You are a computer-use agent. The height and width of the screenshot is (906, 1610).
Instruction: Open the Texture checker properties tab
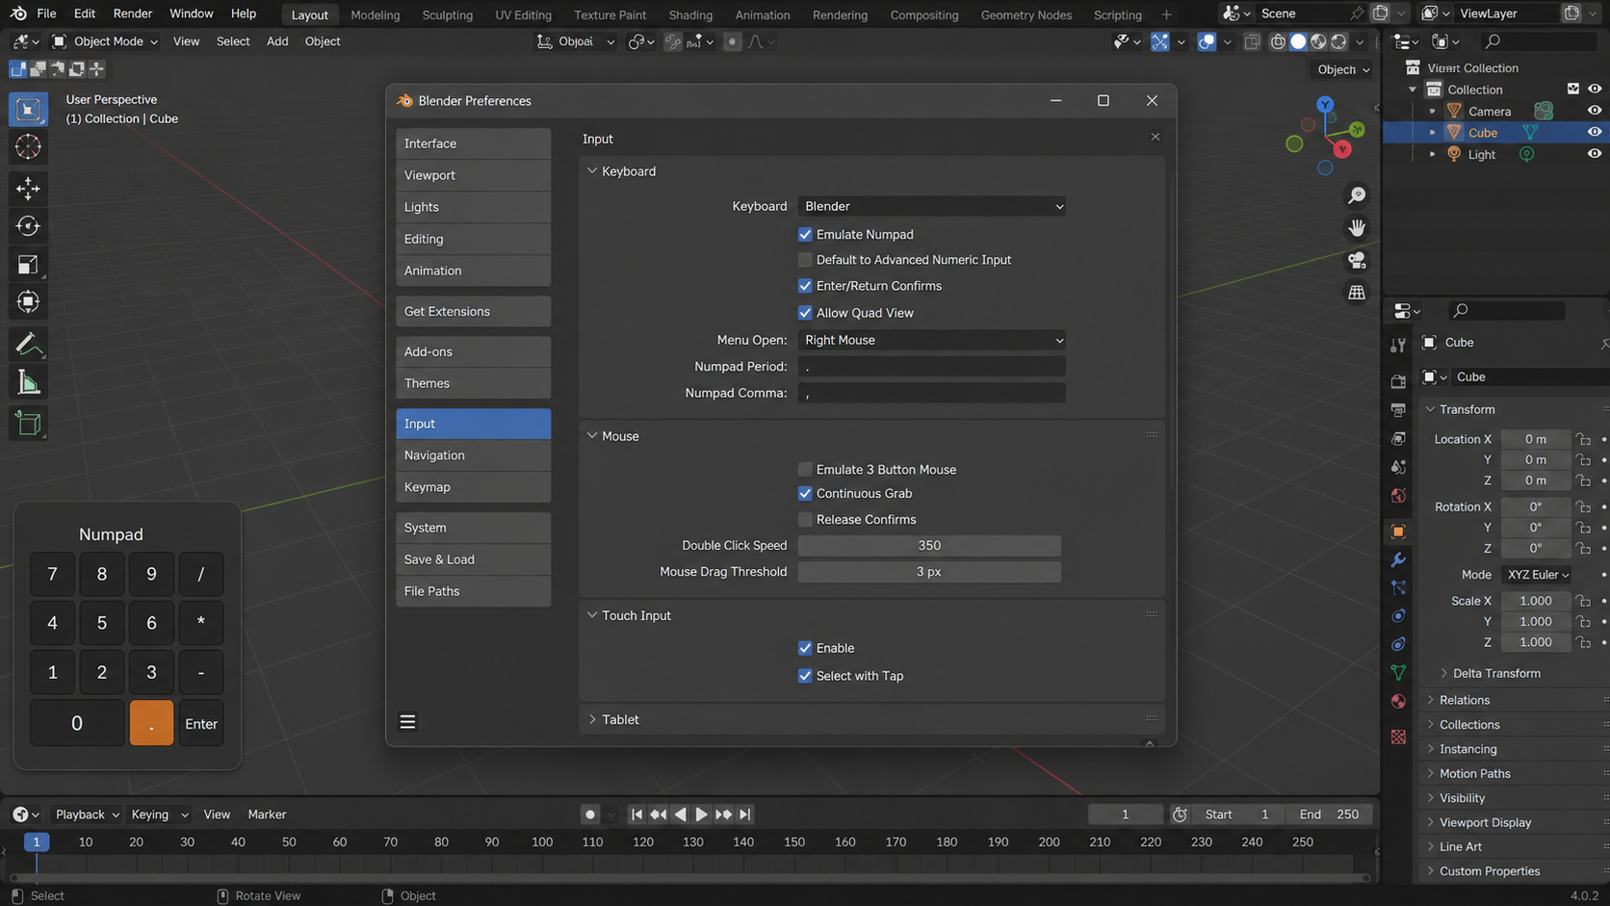coord(1398,737)
